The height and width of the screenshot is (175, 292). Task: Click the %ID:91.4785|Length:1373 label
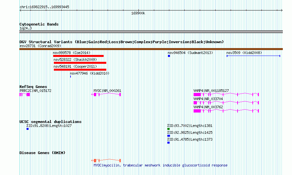tap(190, 139)
